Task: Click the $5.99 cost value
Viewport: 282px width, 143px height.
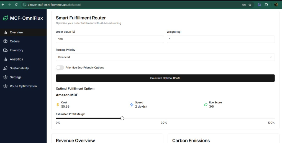Action: pyautogui.click(x=65, y=107)
